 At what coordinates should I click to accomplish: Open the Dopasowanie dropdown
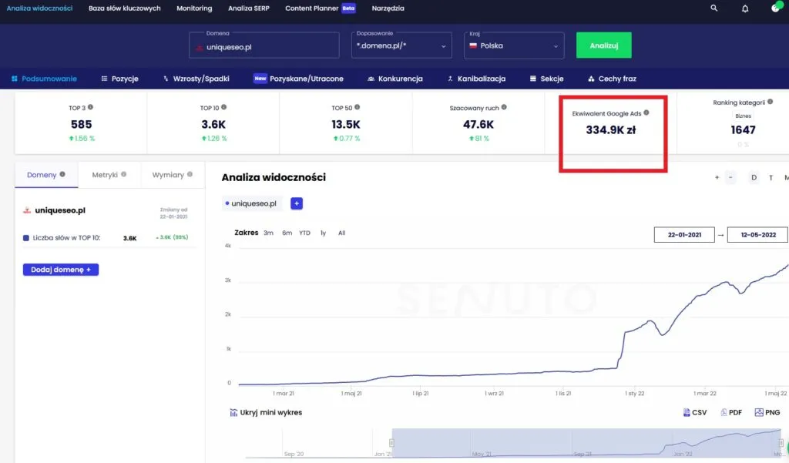pos(401,45)
